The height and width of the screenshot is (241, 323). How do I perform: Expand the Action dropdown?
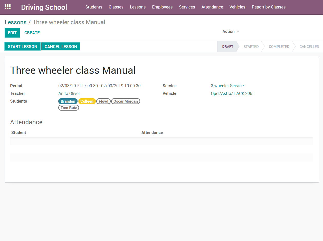click(x=231, y=31)
